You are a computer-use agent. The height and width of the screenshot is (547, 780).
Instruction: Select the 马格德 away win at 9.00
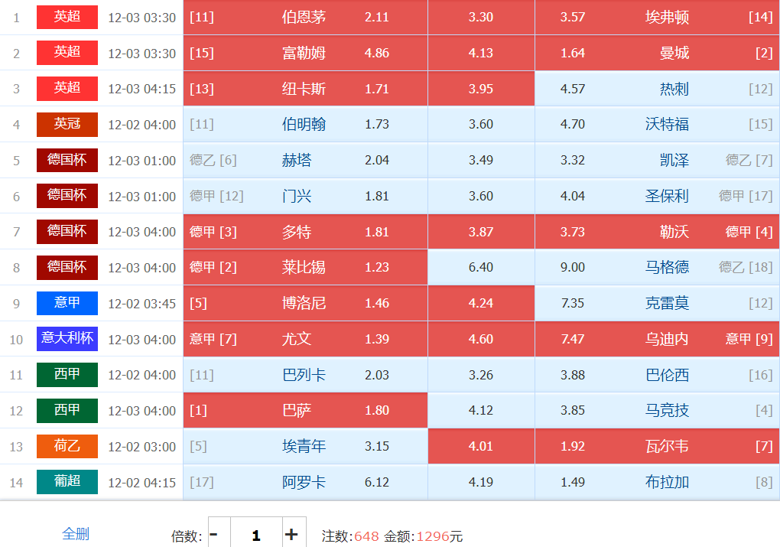coord(657,267)
